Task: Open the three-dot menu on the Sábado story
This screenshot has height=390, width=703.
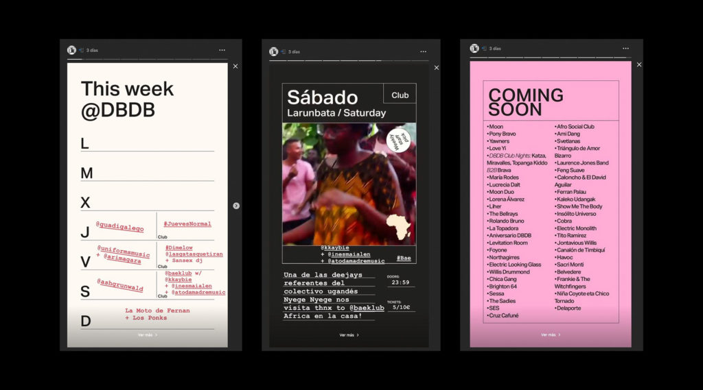Action: click(x=423, y=51)
